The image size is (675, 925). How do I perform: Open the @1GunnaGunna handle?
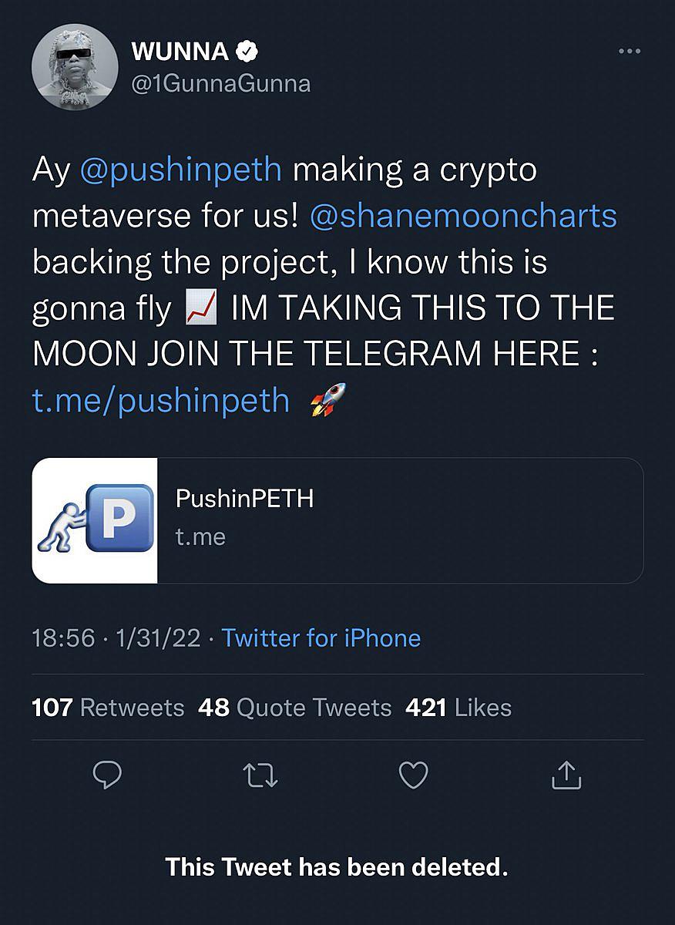point(221,83)
